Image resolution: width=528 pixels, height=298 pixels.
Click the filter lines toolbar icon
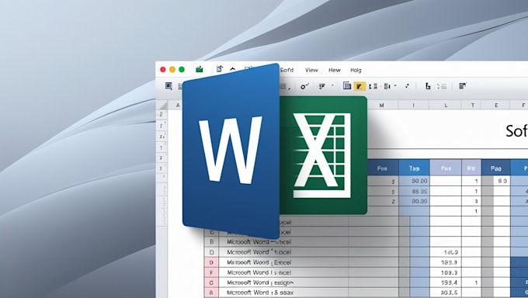pos(322,86)
